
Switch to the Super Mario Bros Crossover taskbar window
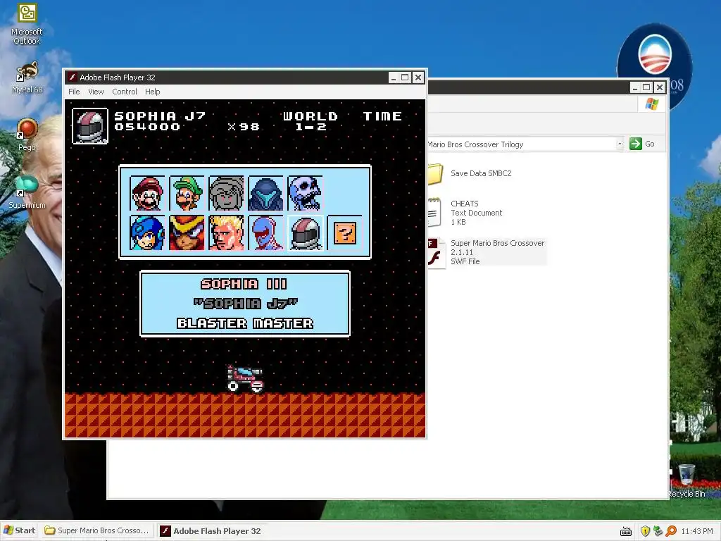(x=97, y=530)
